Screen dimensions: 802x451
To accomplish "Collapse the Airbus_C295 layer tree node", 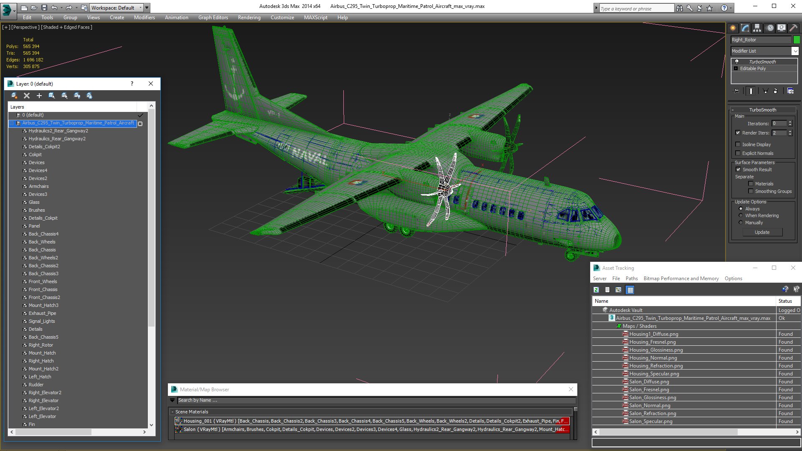I will [x=12, y=123].
